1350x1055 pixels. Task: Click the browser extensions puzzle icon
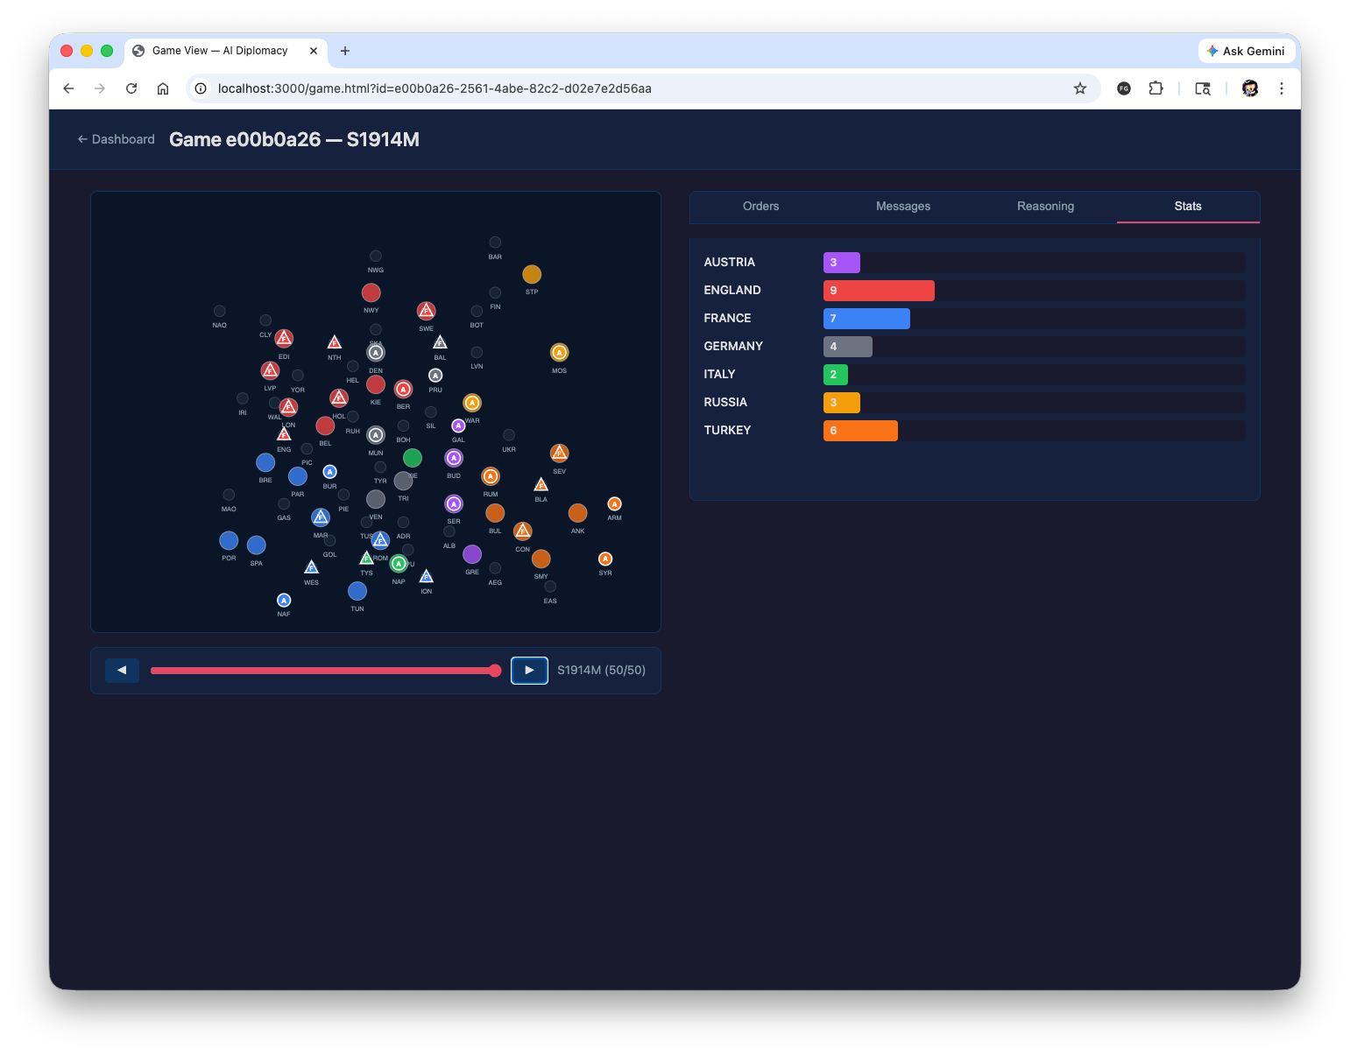point(1156,88)
